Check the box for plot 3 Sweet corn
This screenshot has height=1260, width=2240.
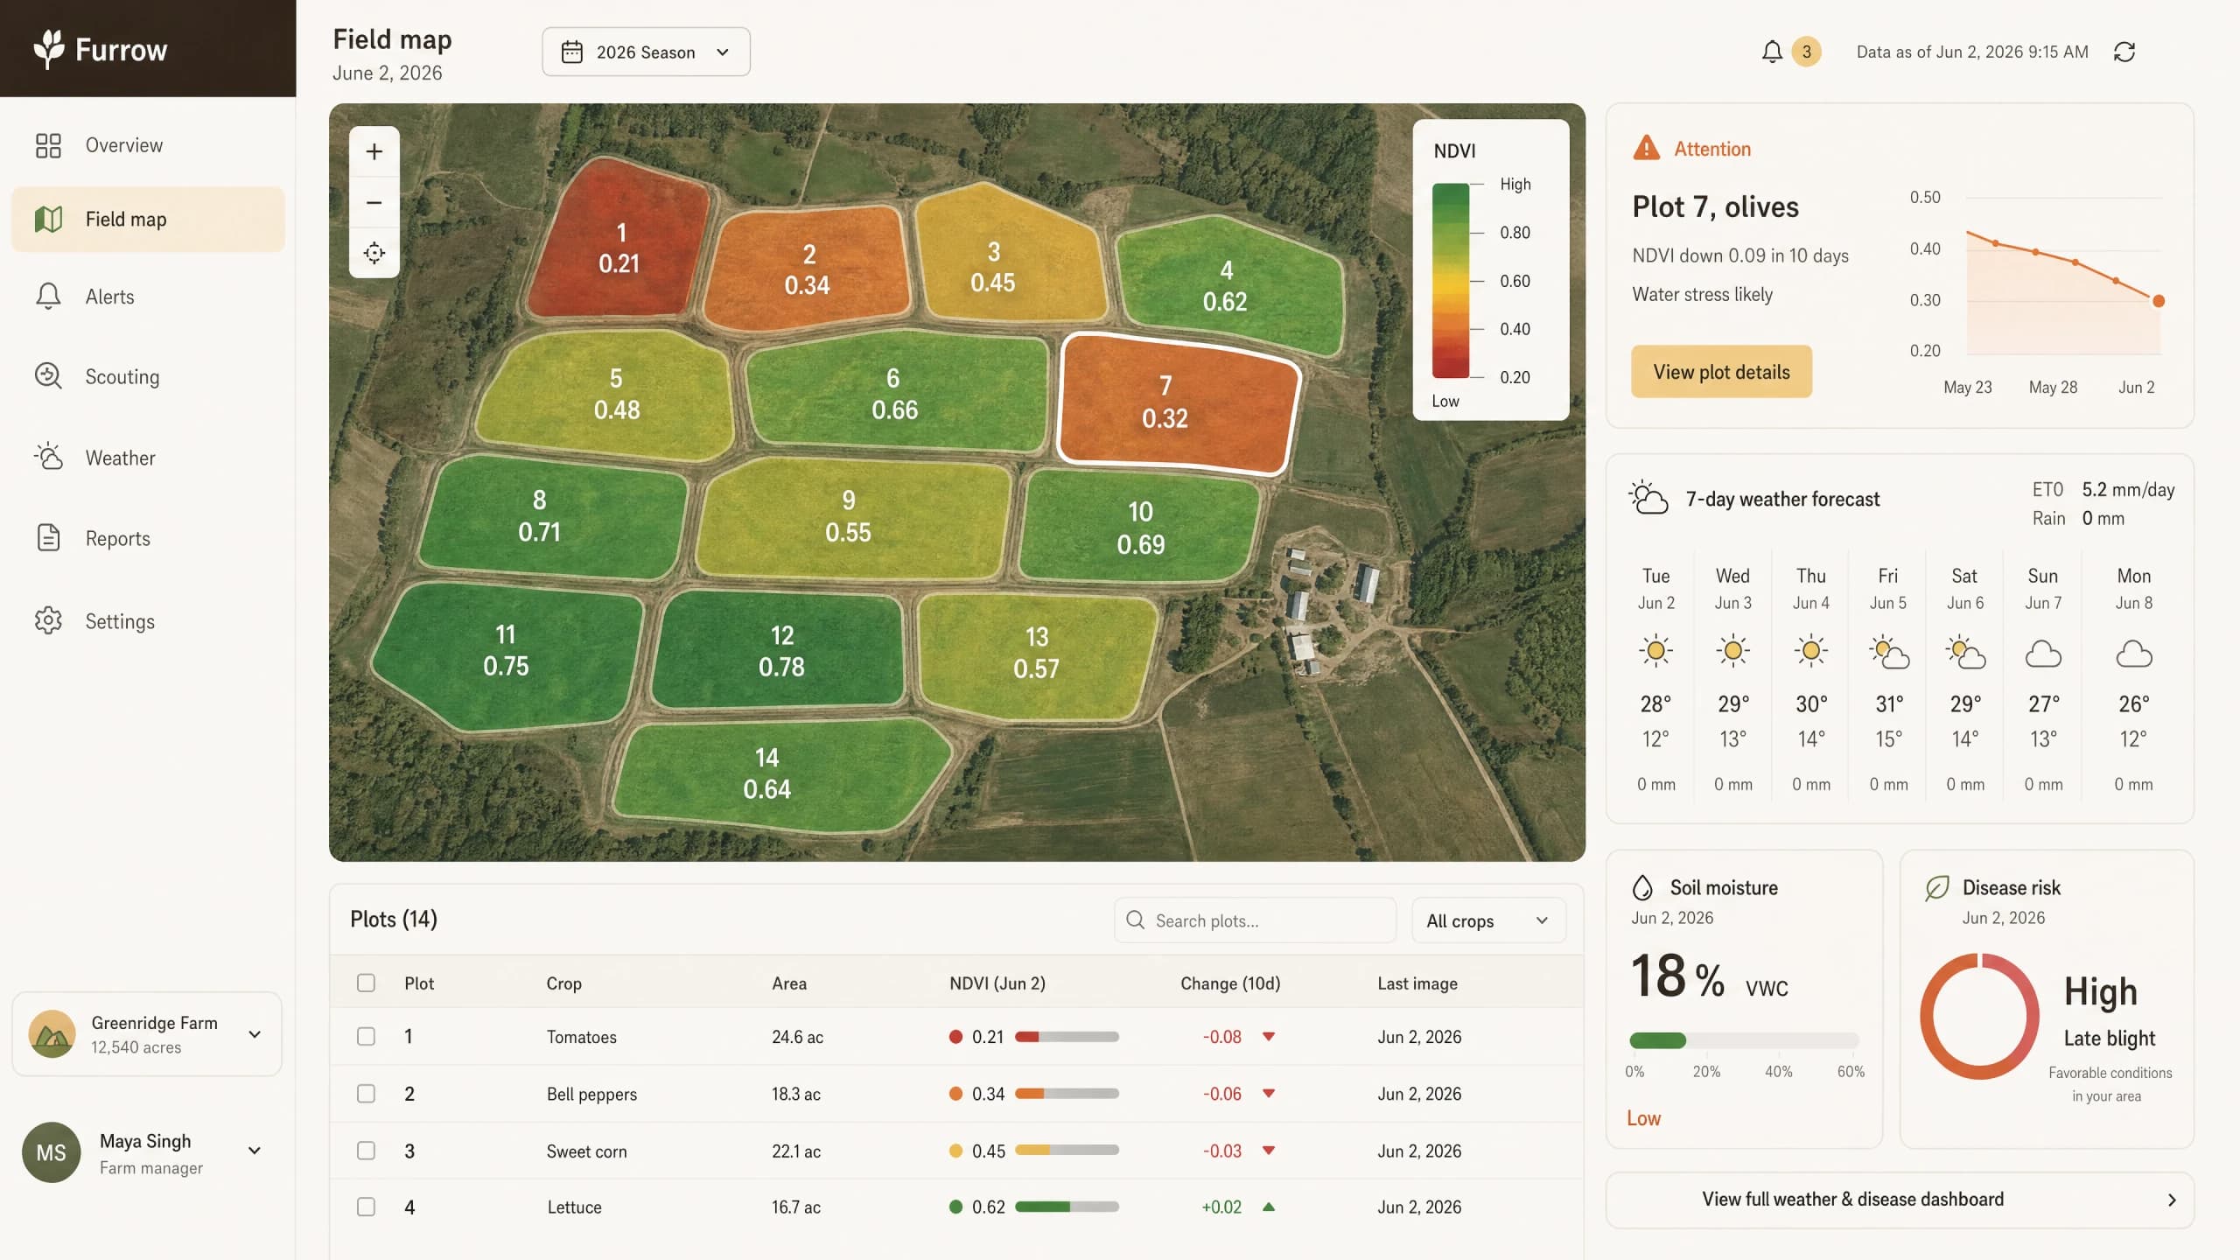tap(366, 1150)
